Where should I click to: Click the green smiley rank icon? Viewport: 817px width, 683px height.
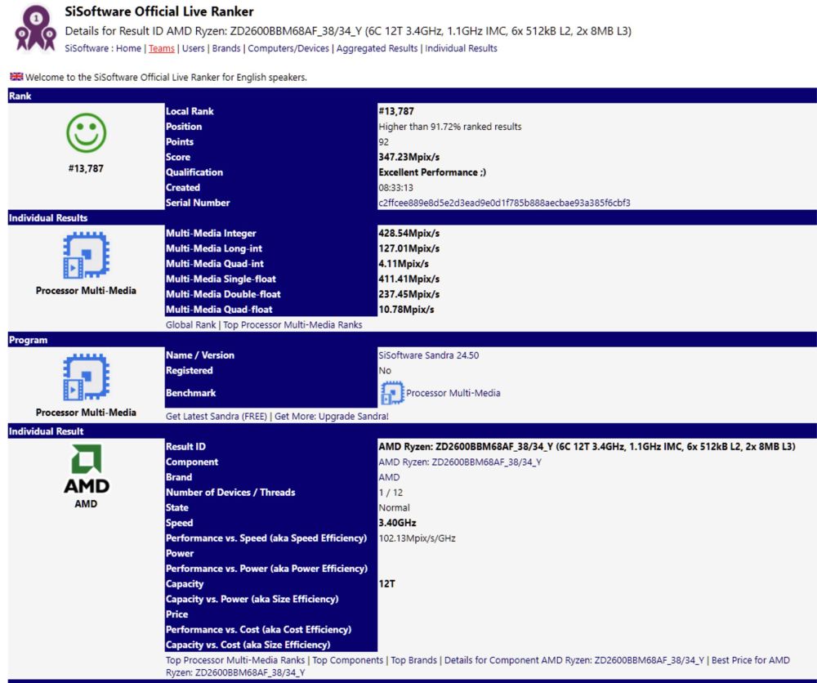tap(86, 132)
